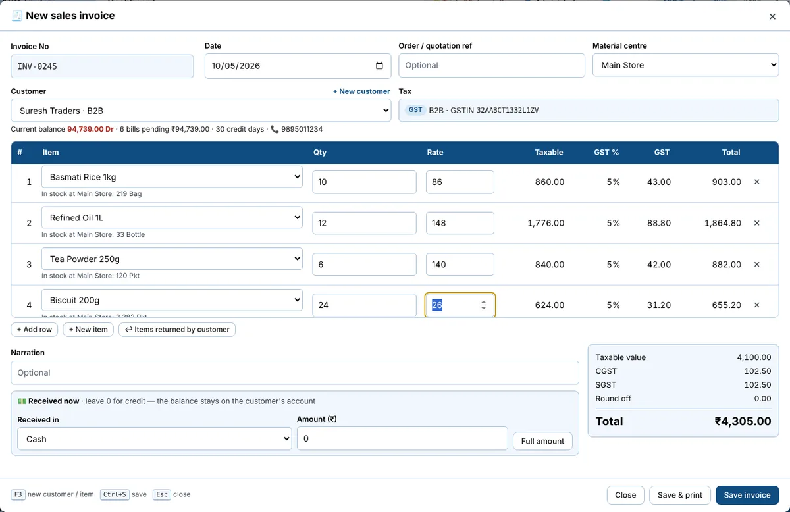Click In stock at Main Store: 120 Pkt

click(x=90, y=276)
